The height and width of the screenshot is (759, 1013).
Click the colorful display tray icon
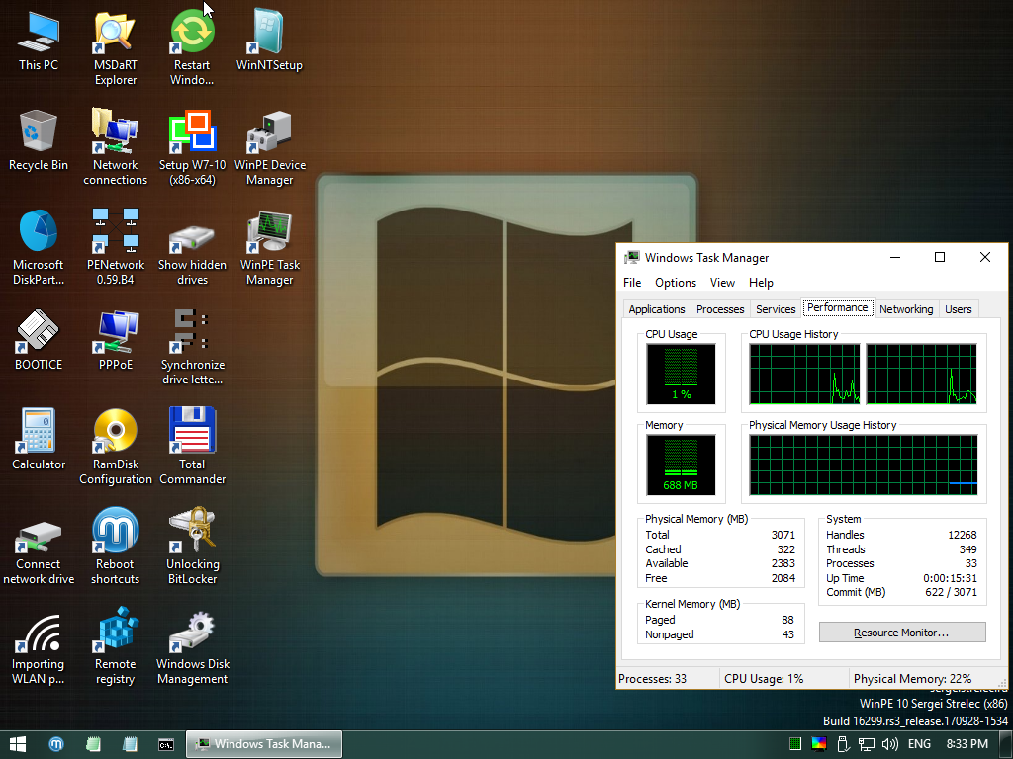coord(818,744)
